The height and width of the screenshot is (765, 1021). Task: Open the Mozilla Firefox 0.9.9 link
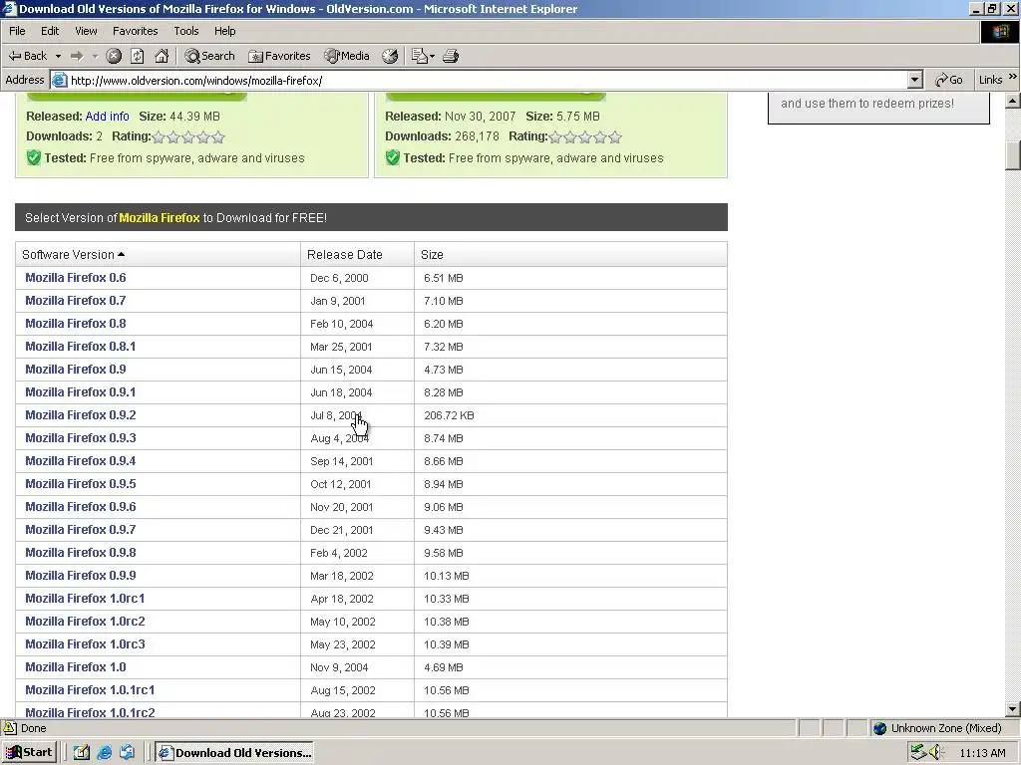(x=81, y=575)
